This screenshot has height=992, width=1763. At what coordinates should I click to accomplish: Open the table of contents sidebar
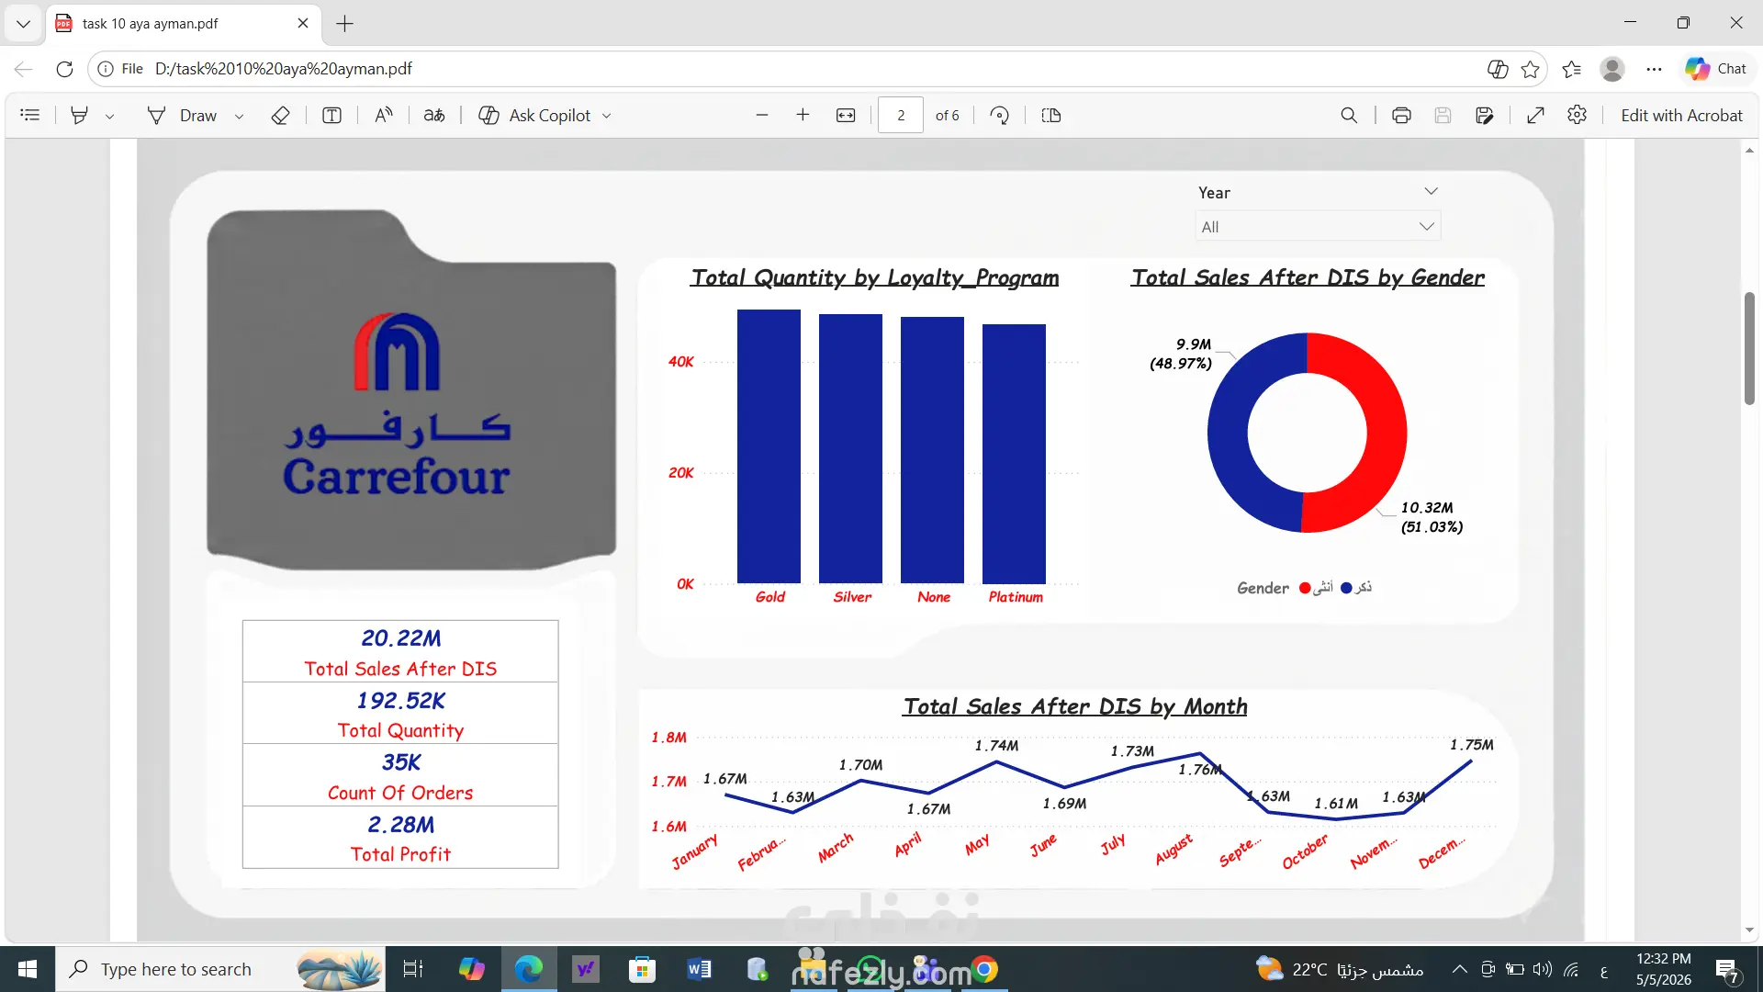coord(30,115)
